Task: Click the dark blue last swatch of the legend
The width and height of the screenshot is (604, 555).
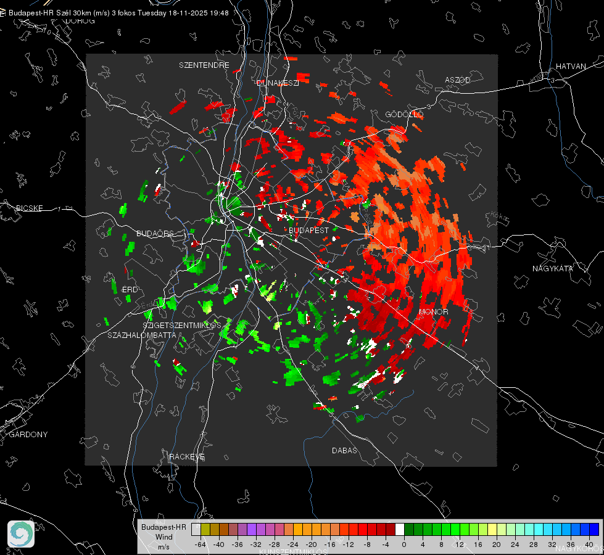Action: (x=594, y=530)
